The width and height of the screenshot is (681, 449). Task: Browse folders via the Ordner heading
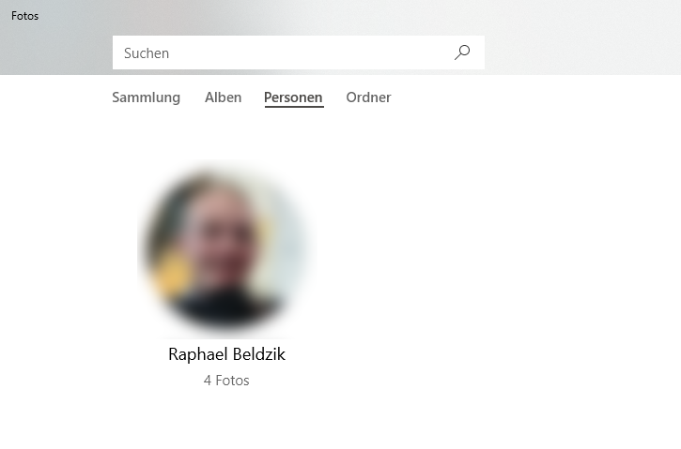tap(368, 97)
